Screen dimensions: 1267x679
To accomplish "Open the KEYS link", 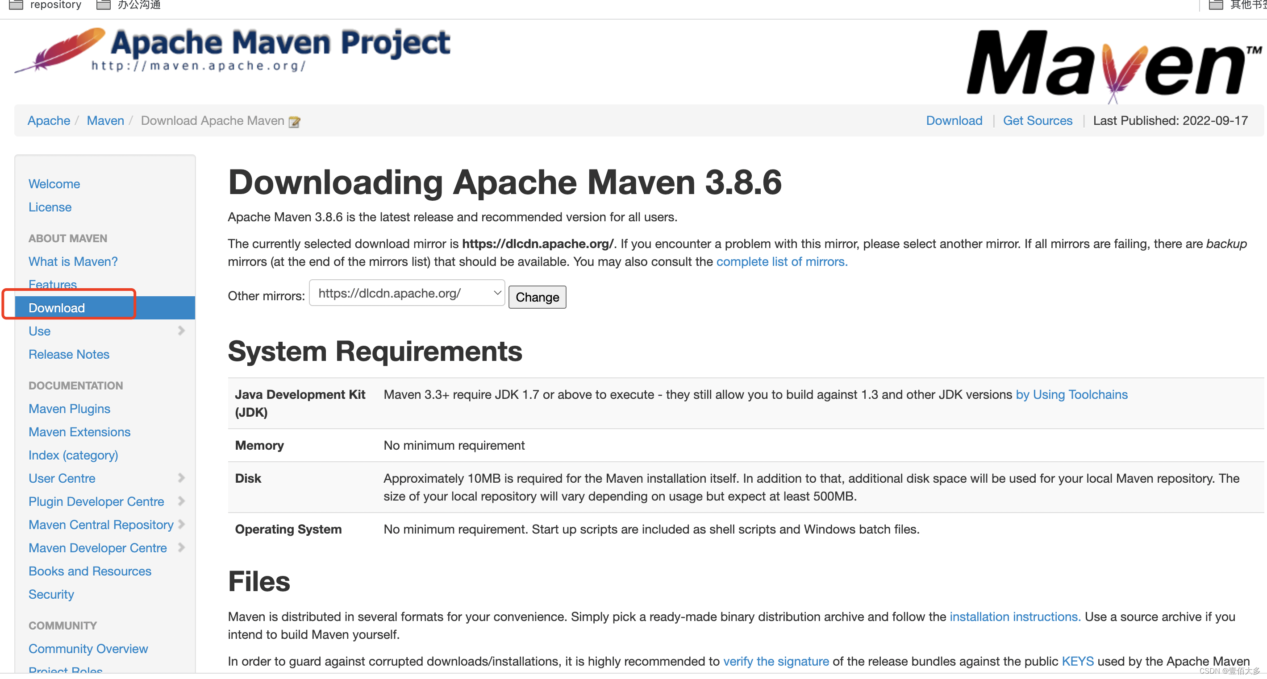I will click(x=1077, y=661).
